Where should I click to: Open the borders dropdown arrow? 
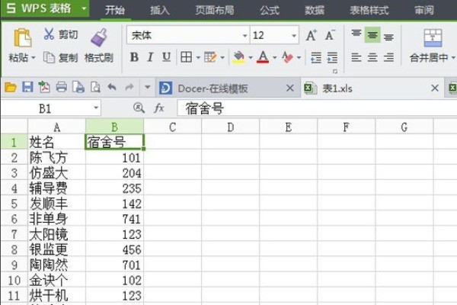[198, 57]
